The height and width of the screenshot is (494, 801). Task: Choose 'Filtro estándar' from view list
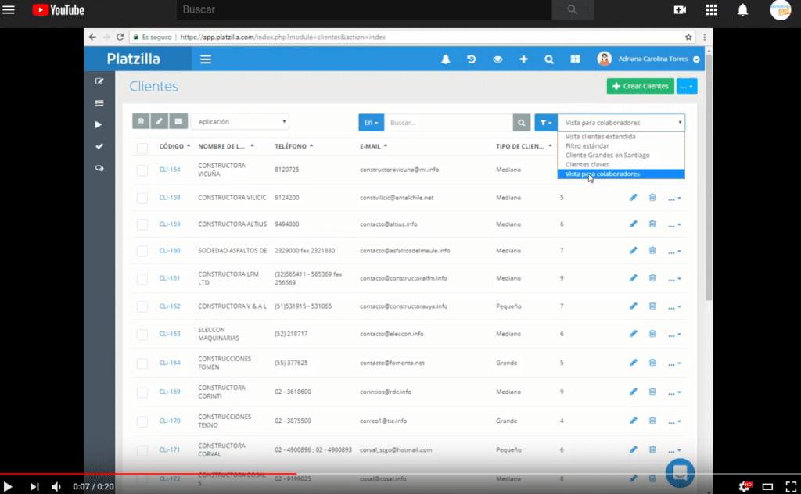[621, 146]
